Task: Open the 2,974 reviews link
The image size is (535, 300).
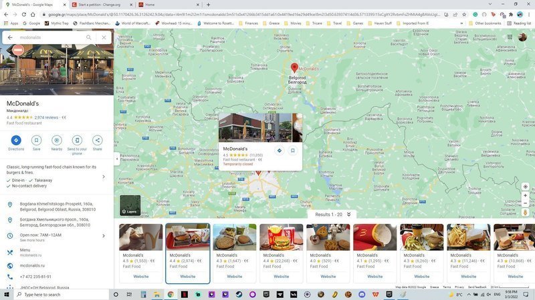Action: [x=46, y=117]
